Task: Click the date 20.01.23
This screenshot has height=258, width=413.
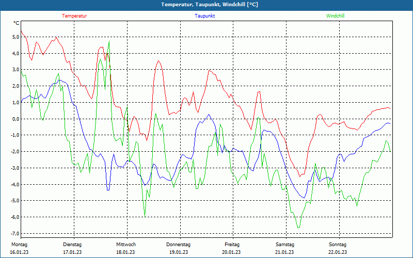Action: 231,252
